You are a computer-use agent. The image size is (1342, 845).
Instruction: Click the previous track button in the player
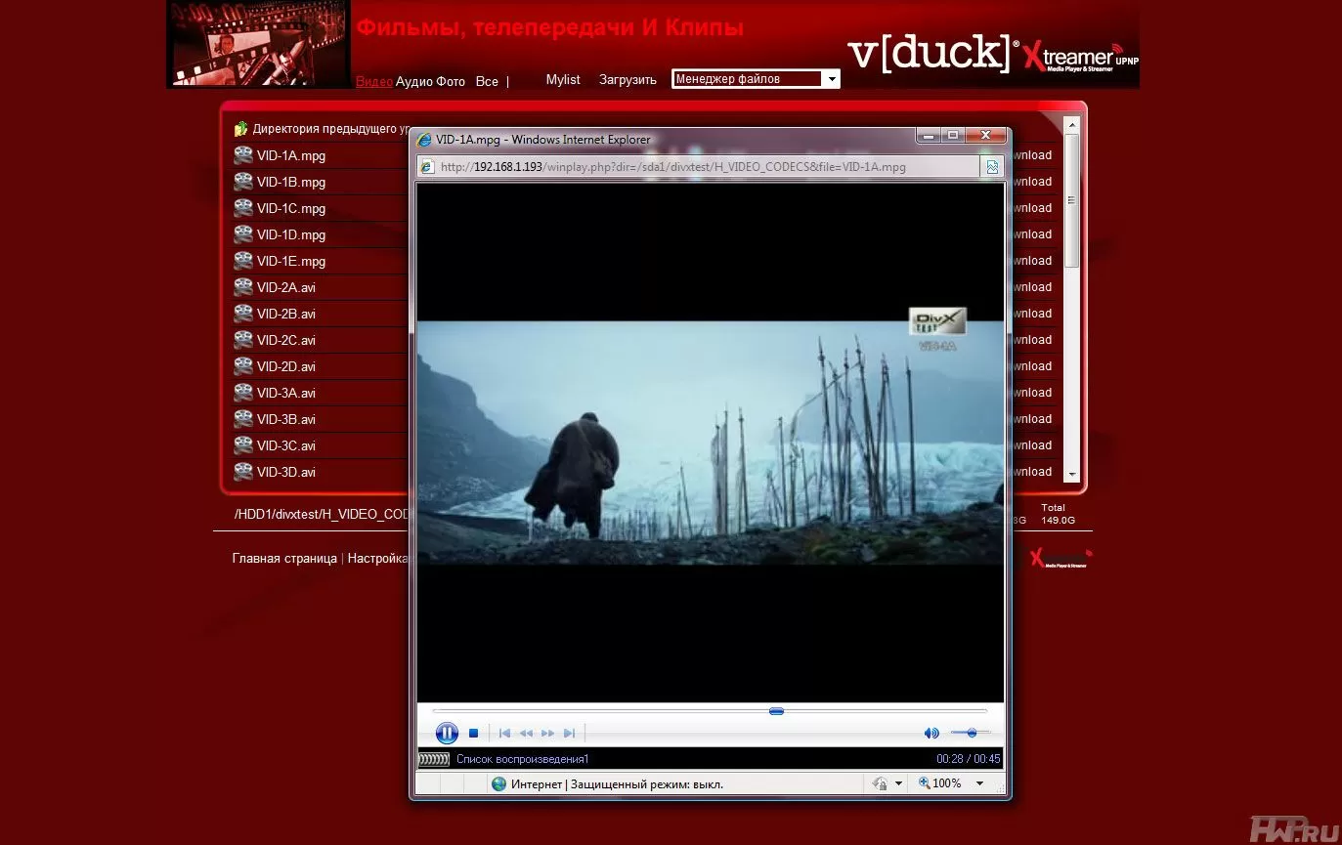point(504,733)
